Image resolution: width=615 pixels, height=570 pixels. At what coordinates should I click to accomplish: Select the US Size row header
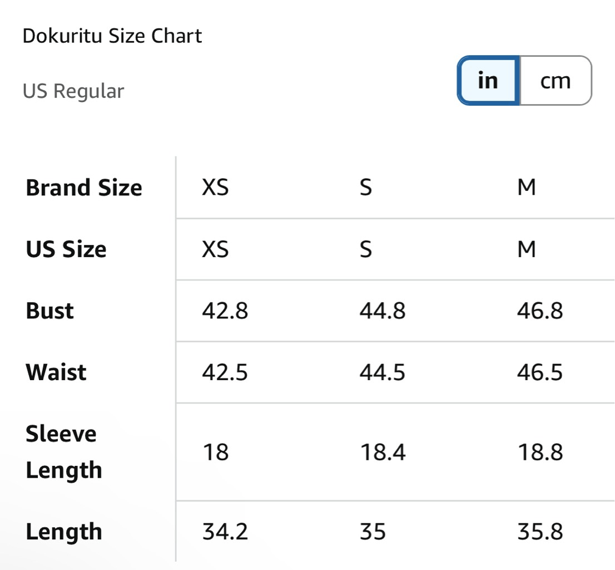[x=66, y=249]
